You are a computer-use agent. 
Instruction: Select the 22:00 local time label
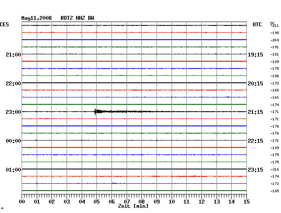[x=13, y=84]
